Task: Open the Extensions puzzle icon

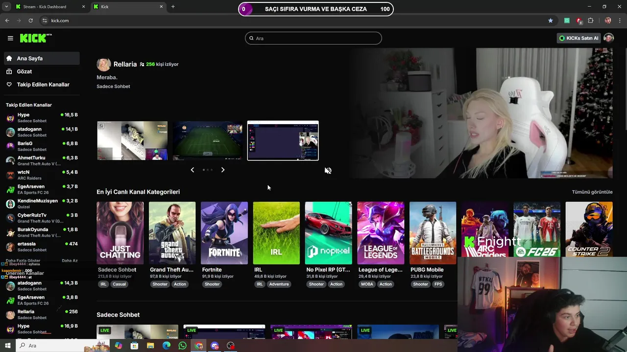Action: click(x=591, y=21)
